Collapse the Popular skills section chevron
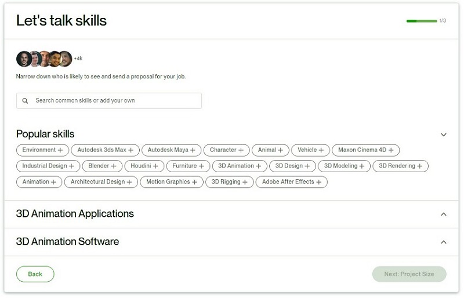464x298 pixels. tap(443, 135)
